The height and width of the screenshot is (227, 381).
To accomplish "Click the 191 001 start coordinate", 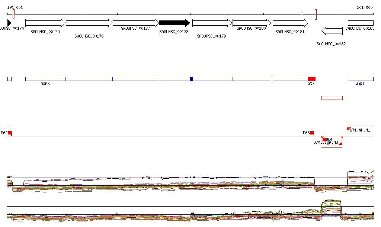I will [x=15, y=7].
